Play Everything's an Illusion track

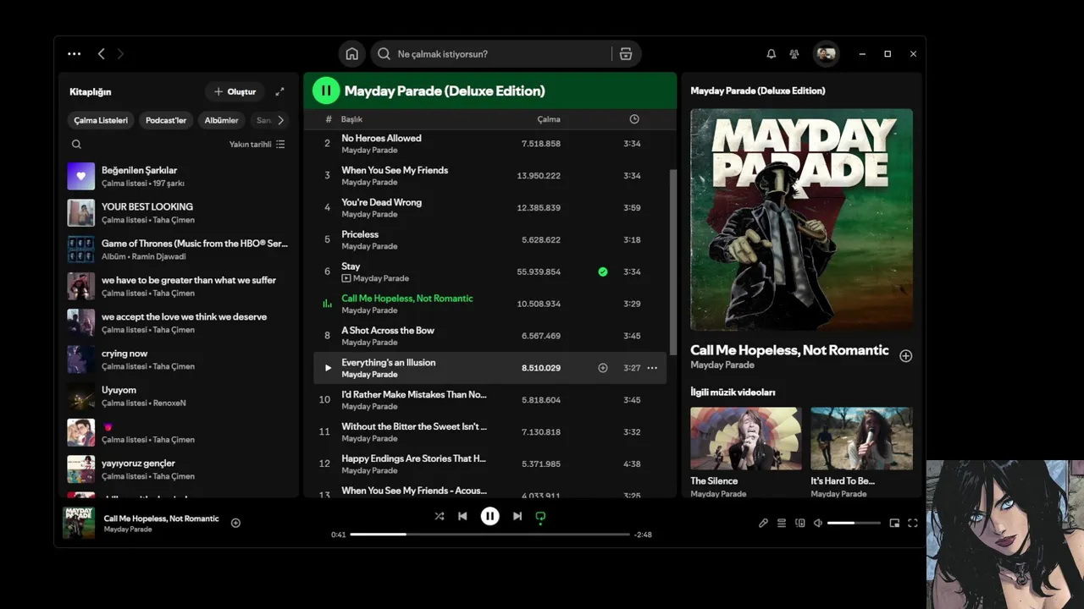328,368
